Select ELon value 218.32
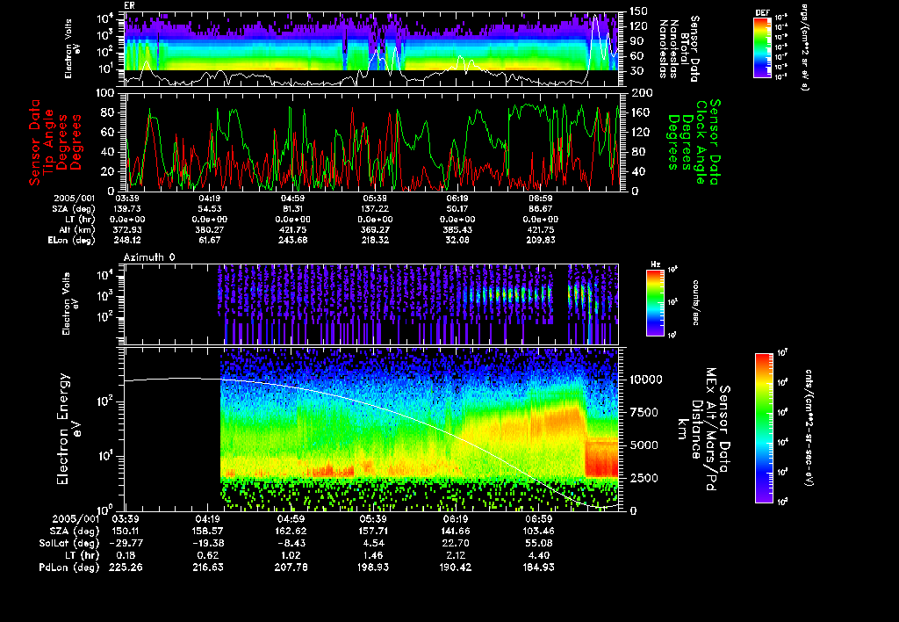Viewport: 899px width, 622px height. 375,240
